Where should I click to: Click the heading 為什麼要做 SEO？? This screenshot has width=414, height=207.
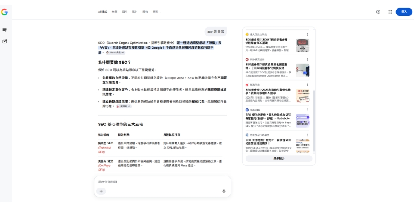tap(114, 63)
